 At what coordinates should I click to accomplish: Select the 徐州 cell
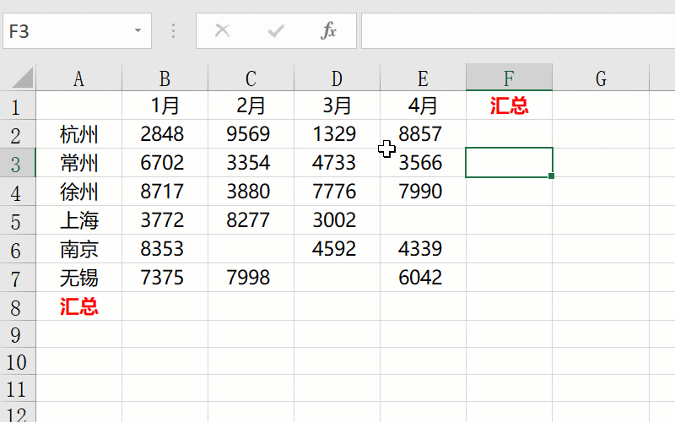(x=78, y=192)
